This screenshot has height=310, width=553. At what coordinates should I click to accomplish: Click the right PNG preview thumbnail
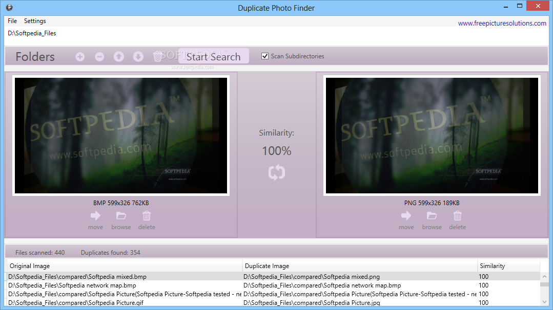[432, 136]
